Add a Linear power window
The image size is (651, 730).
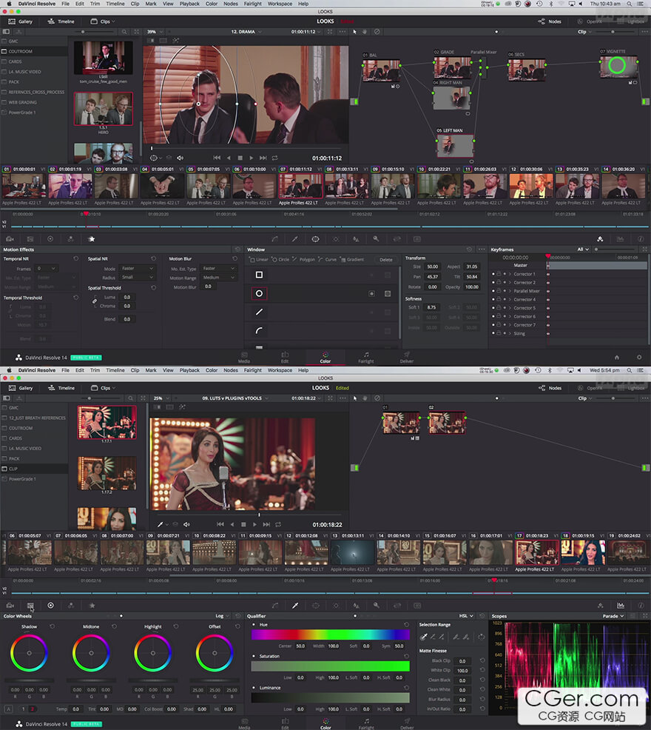tap(259, 259)
